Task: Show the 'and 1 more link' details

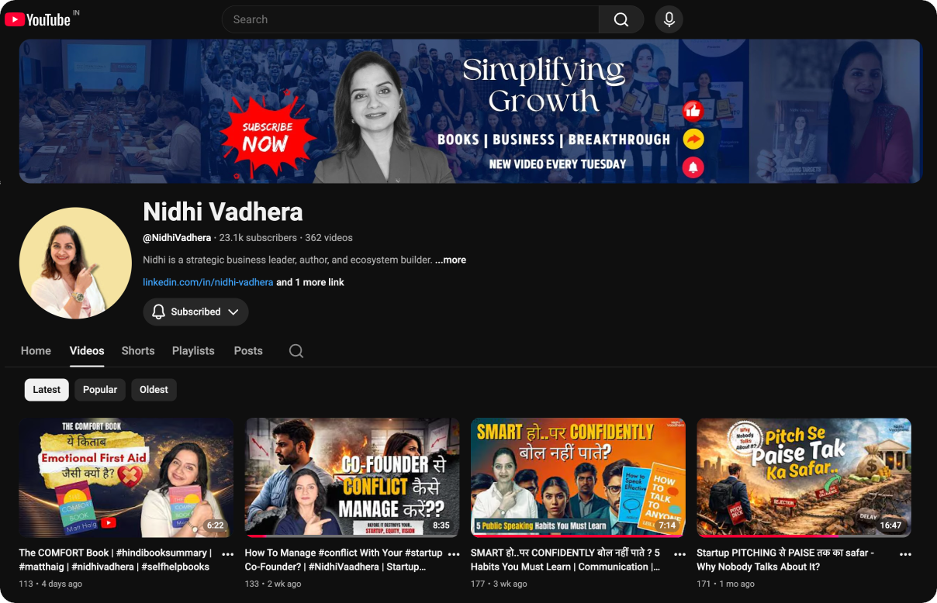Action: pos(310,282)
